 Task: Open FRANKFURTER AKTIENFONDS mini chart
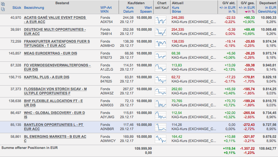coord(161,44)
